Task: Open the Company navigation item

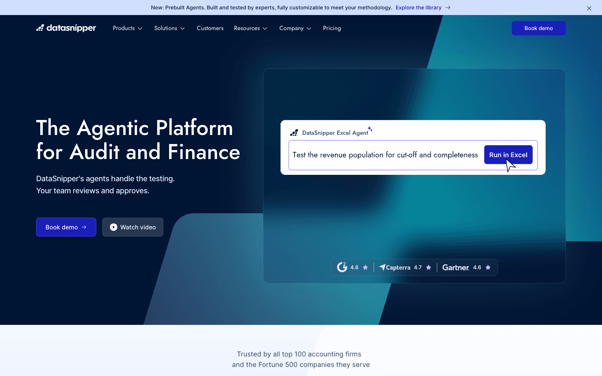Action: [291, 28]
